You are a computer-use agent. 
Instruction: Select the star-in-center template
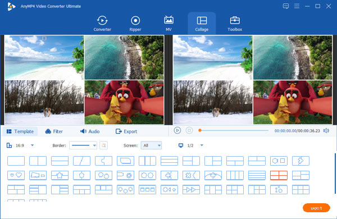click(60, 175)
